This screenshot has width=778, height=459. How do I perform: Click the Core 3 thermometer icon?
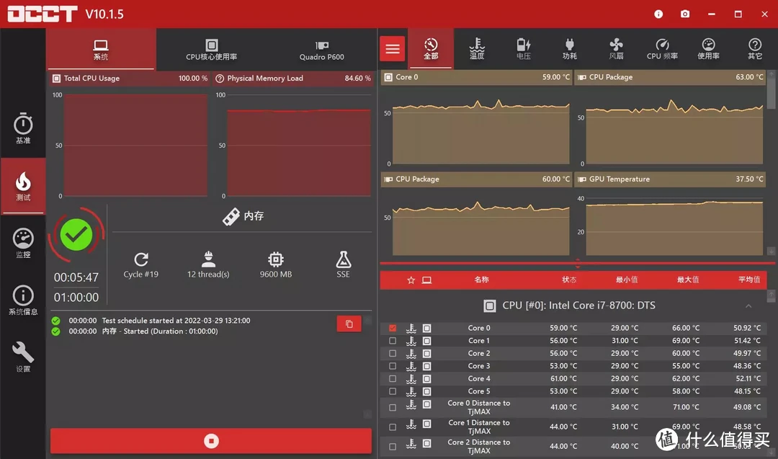[x=411, y=366]
